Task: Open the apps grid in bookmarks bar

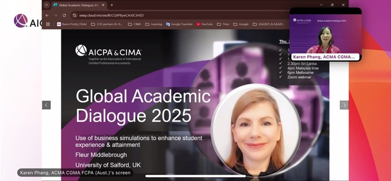Action: (x=48, y=24)
